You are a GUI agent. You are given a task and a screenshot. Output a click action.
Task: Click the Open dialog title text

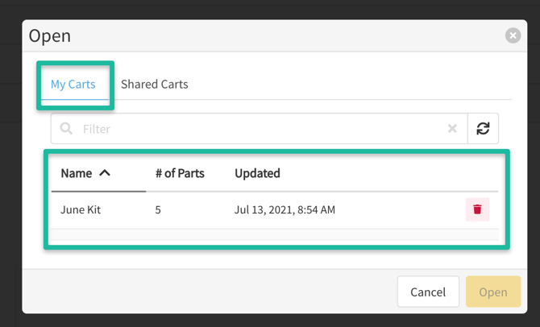tap(50, 35)
